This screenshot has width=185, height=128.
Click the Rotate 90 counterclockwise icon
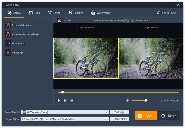(x=8, y=34)
